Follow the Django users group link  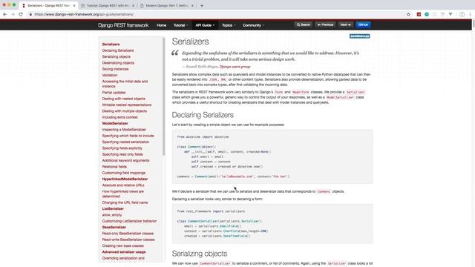tap(235, 67)
